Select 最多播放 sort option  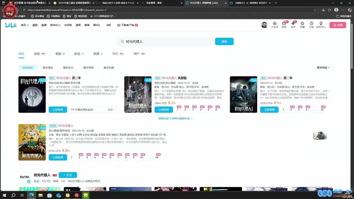click(48, 67)
